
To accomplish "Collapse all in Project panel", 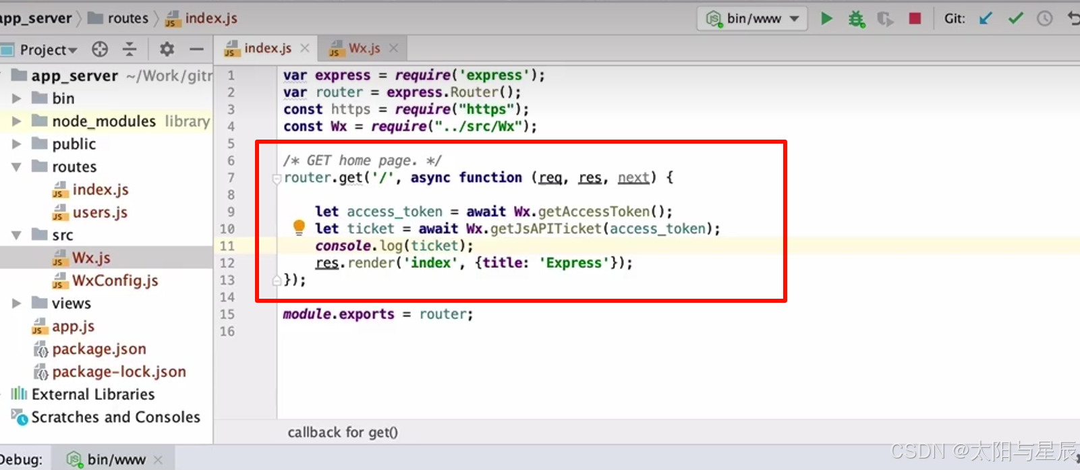I will click(x=130, y=49).
